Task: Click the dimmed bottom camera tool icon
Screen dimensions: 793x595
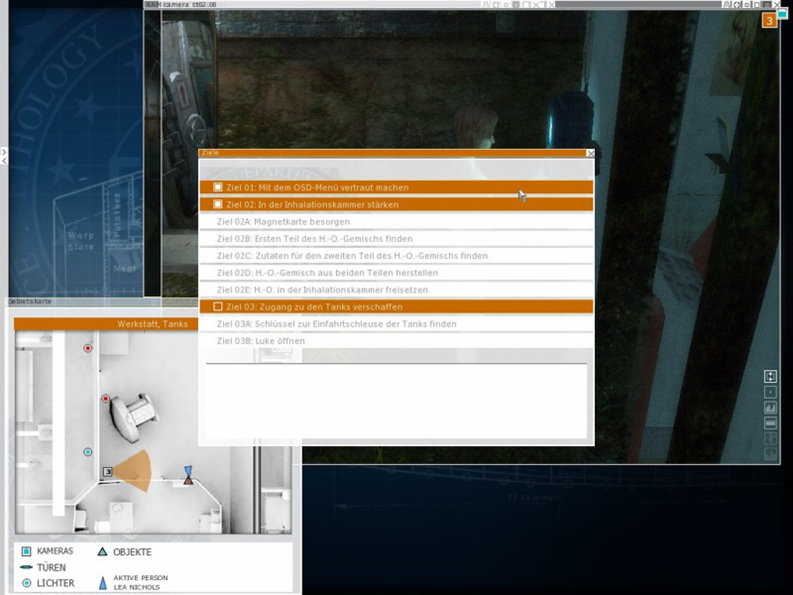Action: click(x=770, y=454)
